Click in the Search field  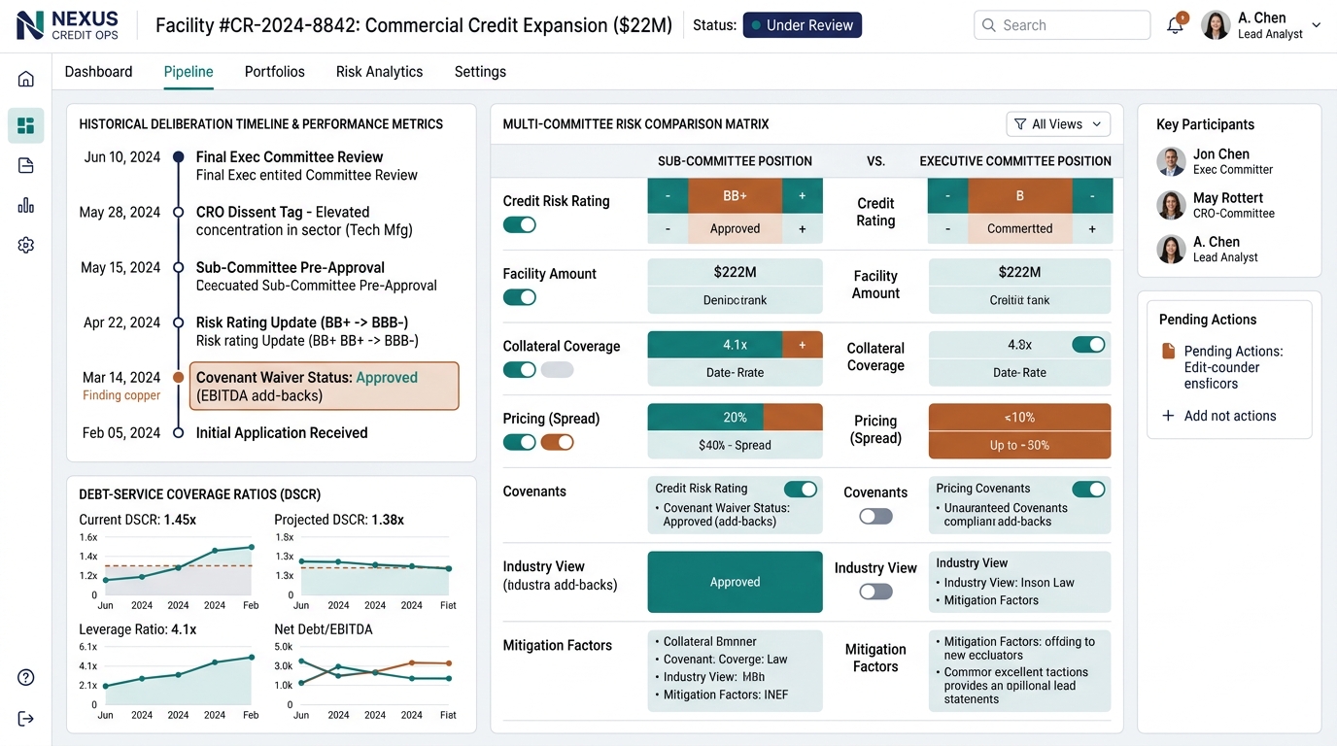[1062, 25]
